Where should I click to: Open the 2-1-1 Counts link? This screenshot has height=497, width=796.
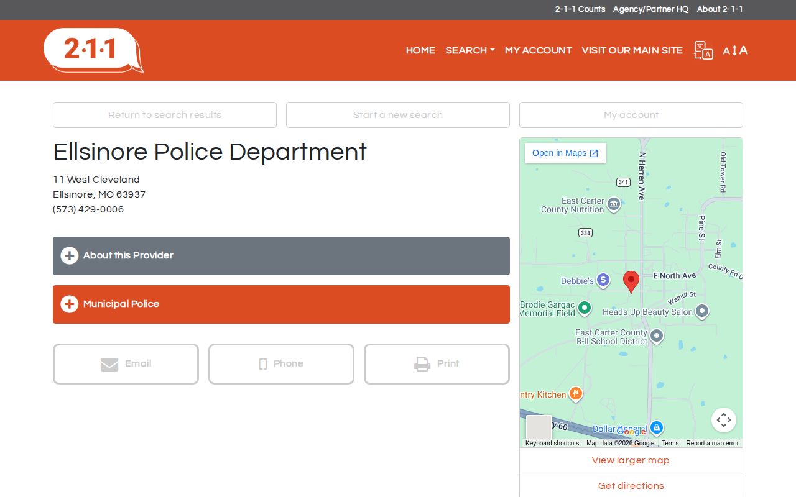coord(580,9)
